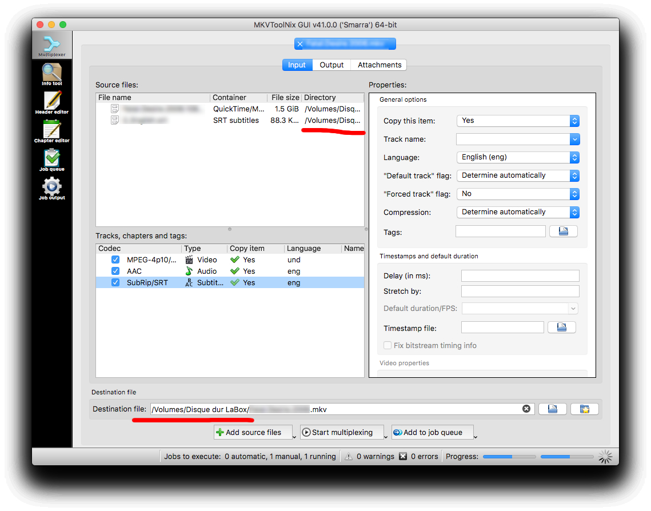Browse for a Tags file
The width and height of the screenshot is (651, 511).
(563, 231)
